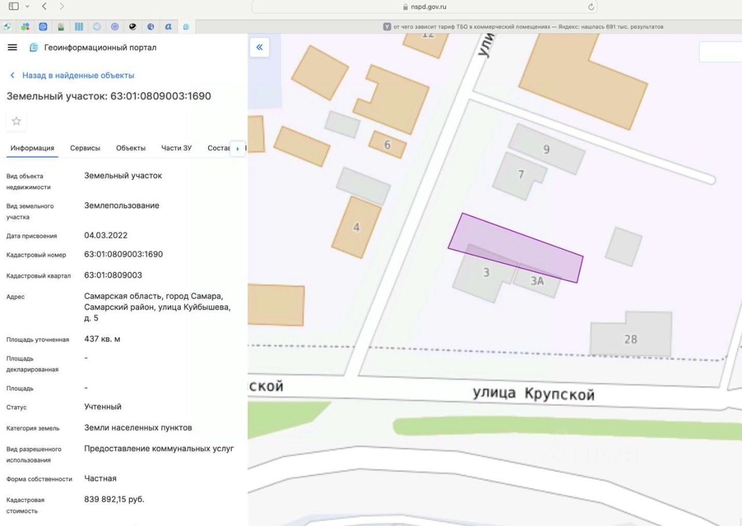This screenshot has width=742, height=526.
Task: Go back using the Safari back arrow
Action: click(44, 6)
